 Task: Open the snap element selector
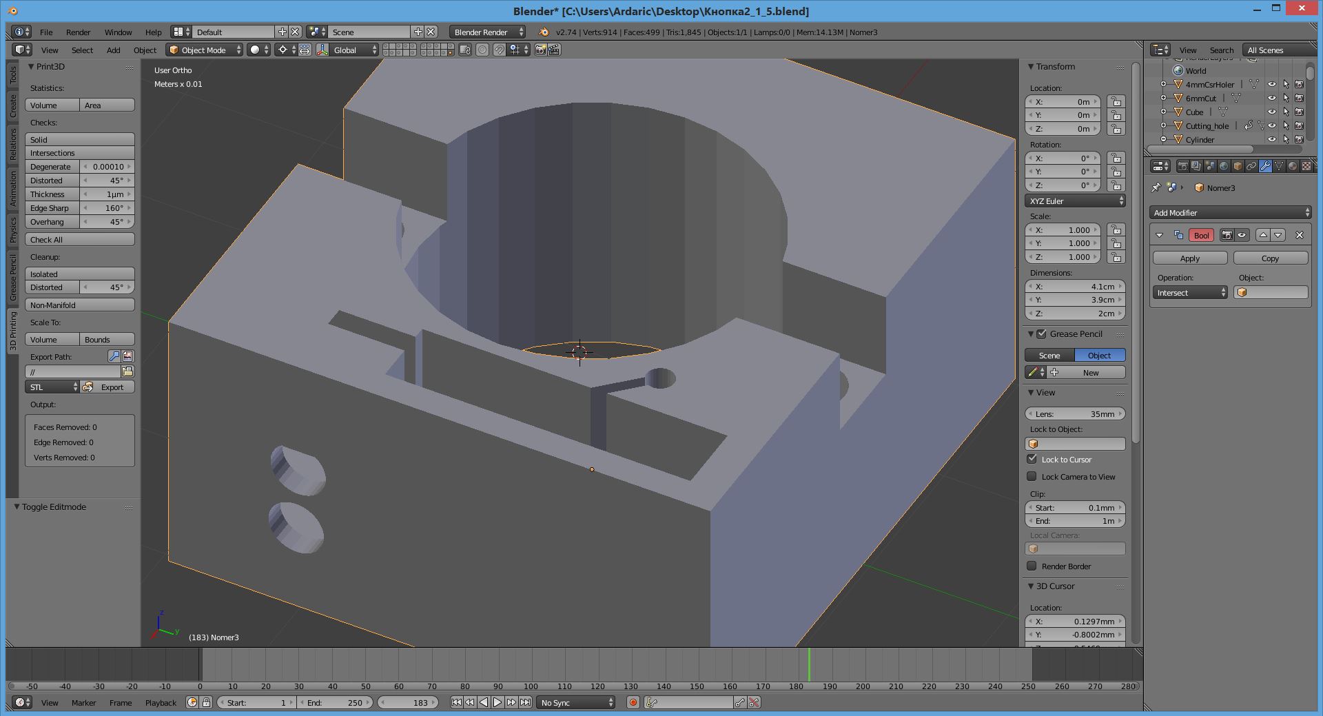coord(518,50)
